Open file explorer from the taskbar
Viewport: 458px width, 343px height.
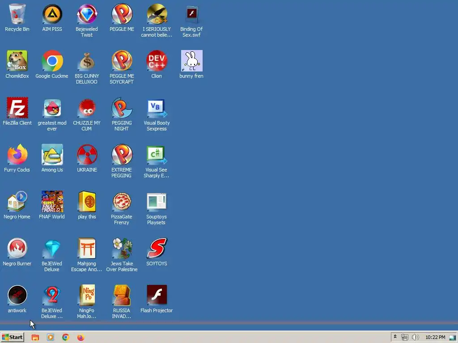(x=35, y=338)
